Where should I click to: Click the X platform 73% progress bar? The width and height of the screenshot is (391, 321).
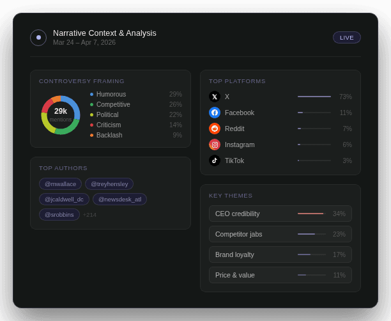(314, 97)
